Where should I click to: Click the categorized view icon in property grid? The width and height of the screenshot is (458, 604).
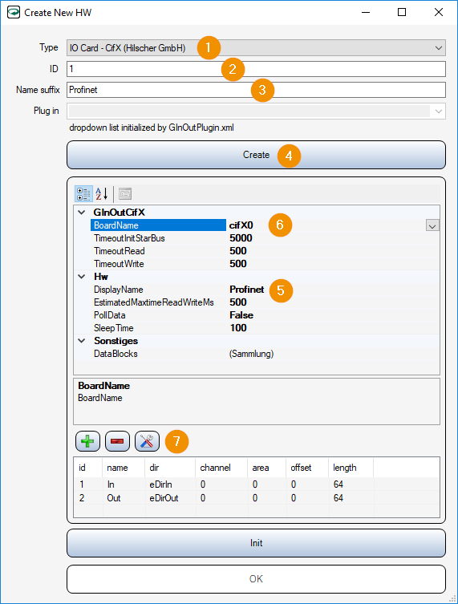pyautogui.click(x=83, y=194)
